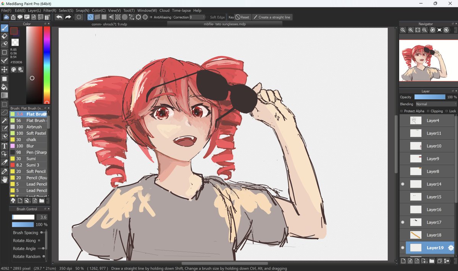
Task: Enable the crisscross grid snap
Action: click(x=104, y=17)
